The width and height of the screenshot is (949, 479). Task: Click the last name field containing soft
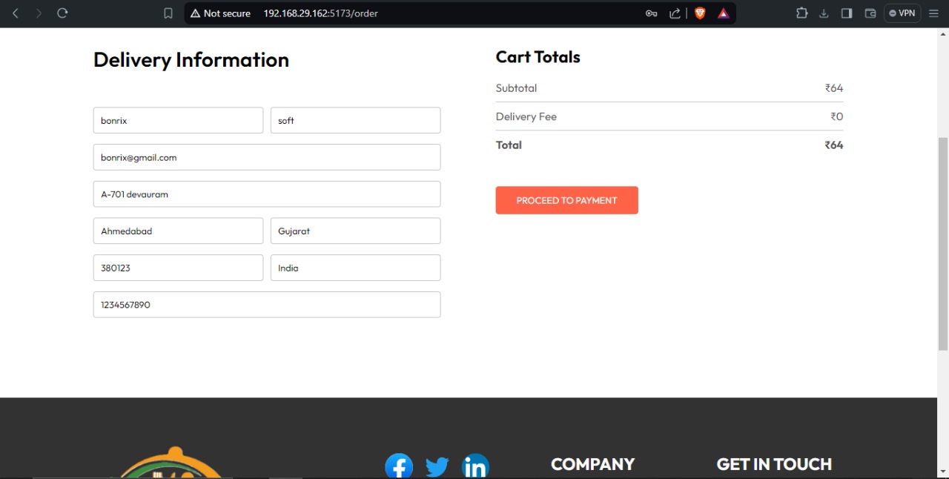(x=356, y=120)
